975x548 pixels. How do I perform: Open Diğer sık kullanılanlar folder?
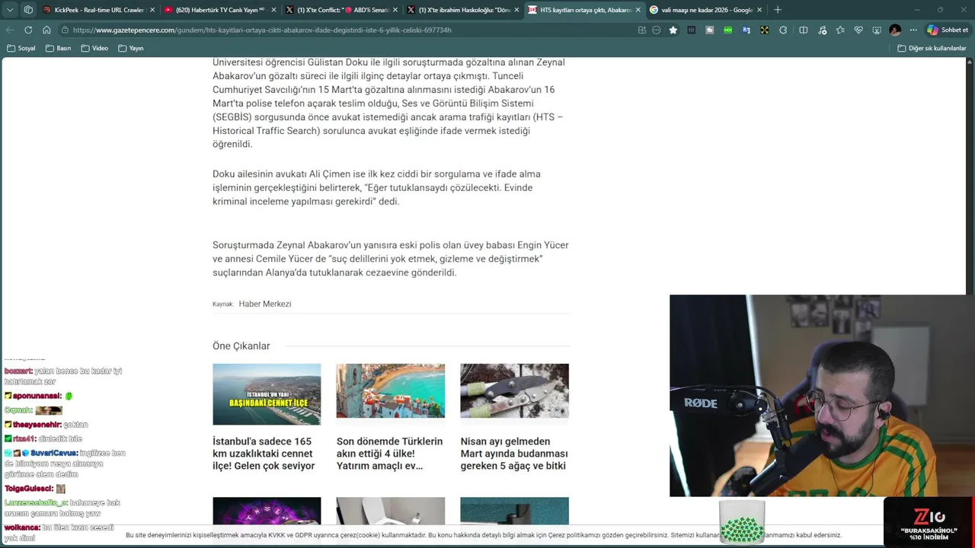click(x=932, y=48)
